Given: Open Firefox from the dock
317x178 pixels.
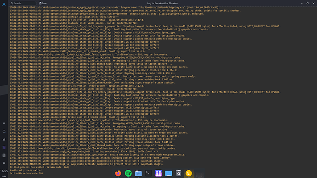Looking at the screenshot, I should tap(118, 173).
